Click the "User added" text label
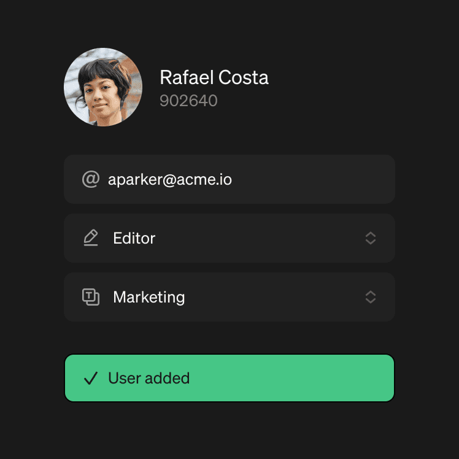Screen dimensions: 459x459 pos(149,378)
